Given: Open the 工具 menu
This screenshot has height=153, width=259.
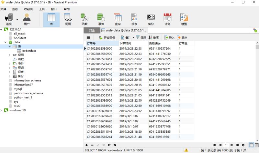Looking at the screenshot, I should (42, 9).
